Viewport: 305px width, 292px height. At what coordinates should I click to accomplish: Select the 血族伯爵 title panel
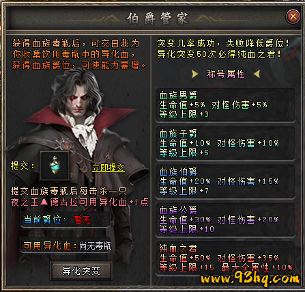click(x=225, y=182)
